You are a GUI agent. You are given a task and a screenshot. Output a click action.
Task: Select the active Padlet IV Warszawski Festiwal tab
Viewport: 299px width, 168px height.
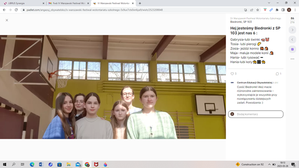[x=114, y=3]
